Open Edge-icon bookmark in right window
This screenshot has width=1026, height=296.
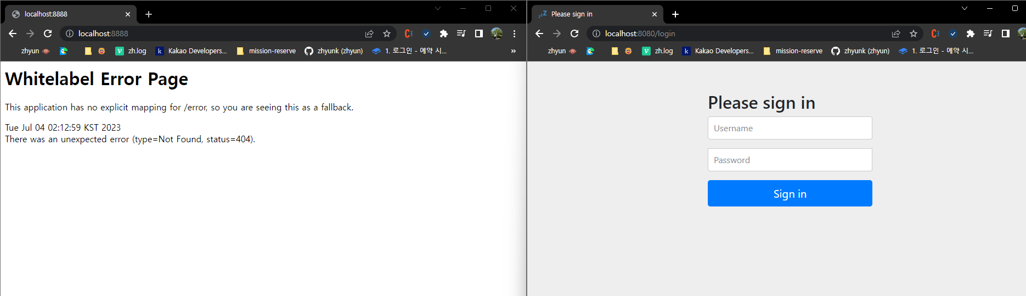[x=590, y=51]
